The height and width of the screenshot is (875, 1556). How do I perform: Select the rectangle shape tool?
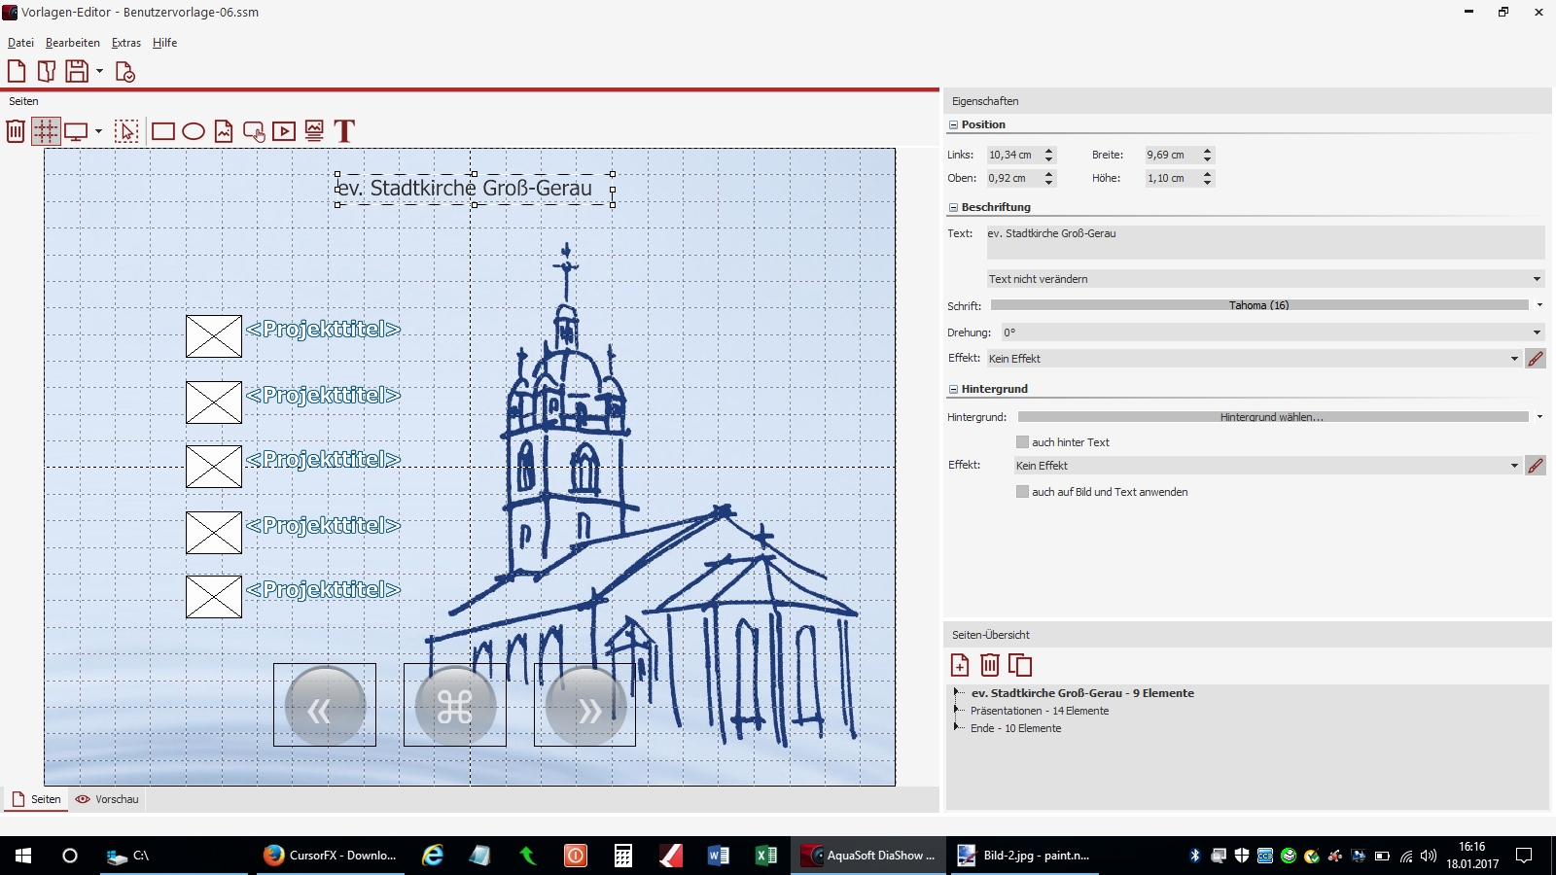[163, 131]
